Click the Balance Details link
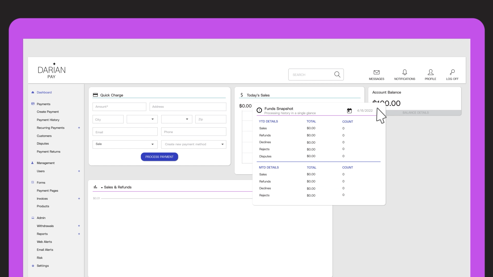 [415, 113]
